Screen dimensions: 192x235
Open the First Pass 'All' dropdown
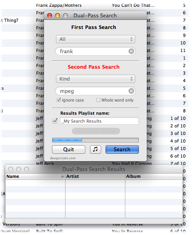(96, 39)
